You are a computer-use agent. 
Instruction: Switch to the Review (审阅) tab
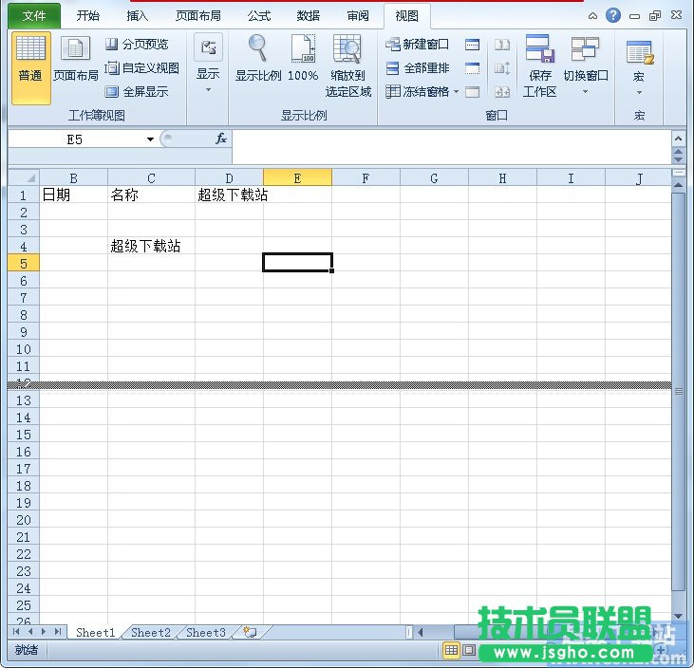click(358, 16)
